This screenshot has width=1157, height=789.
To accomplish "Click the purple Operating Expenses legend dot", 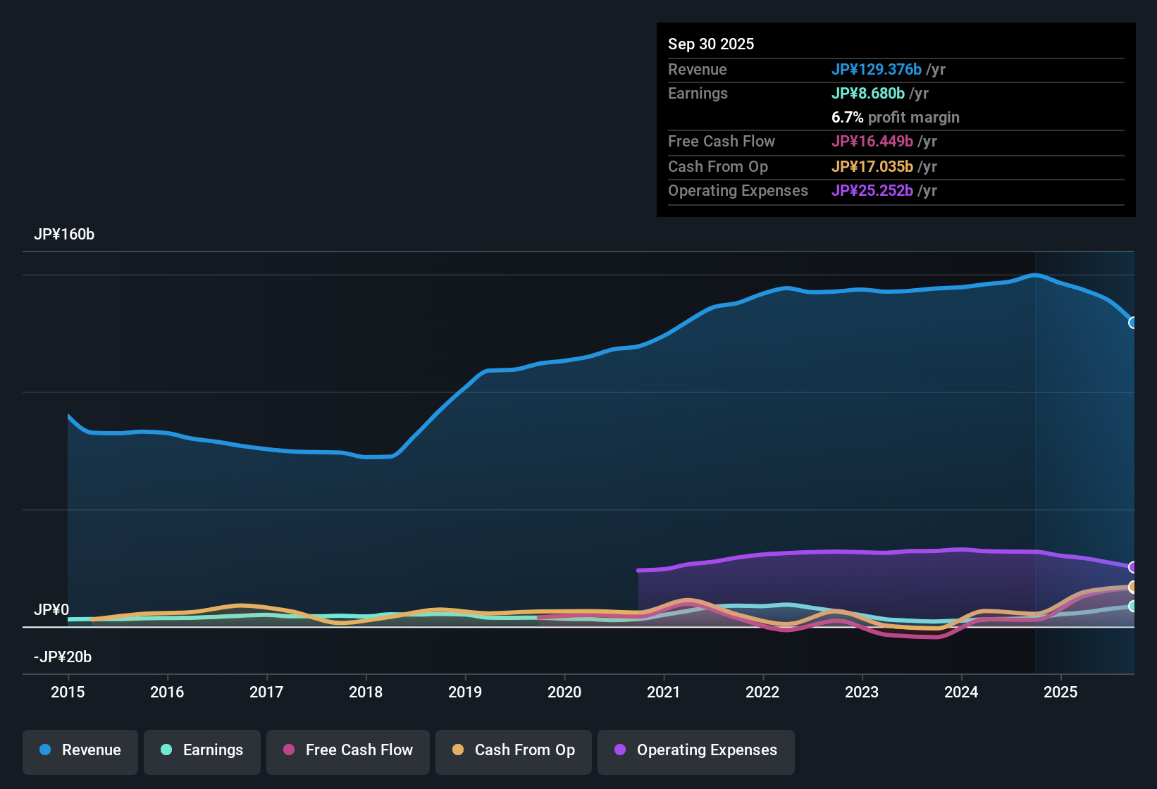I will coord(620,750).
